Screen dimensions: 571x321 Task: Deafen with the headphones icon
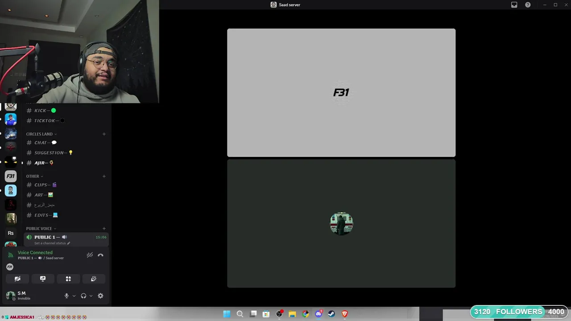click(83, 296)
